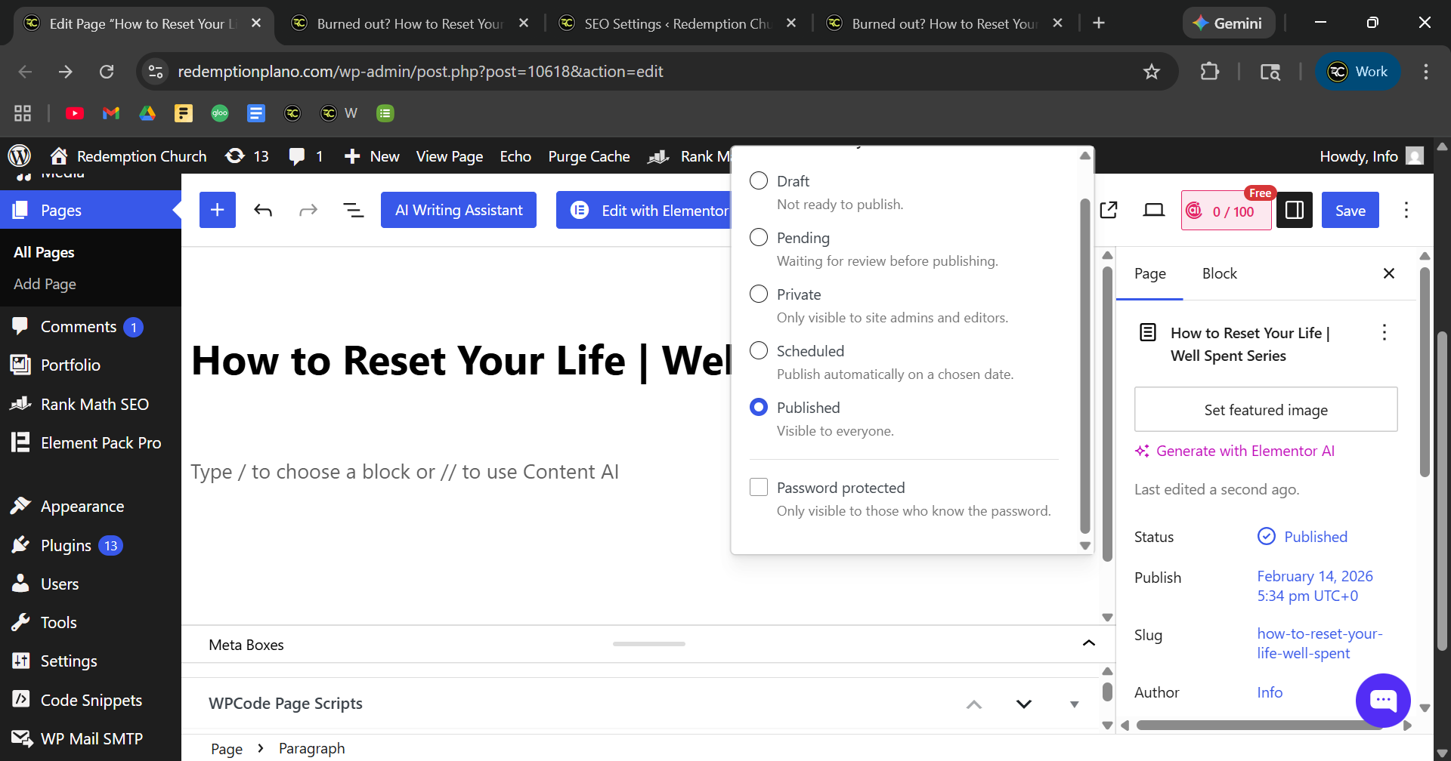This screenshot has height=761, width=1451.
Task: Click the block inserter plus button
Action: pos(217,210)
